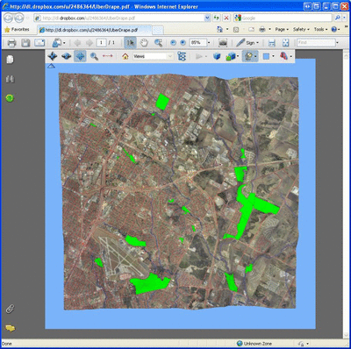Click the Print icon in PDF toolbar

pyautogui.click(x=11, y=43)
